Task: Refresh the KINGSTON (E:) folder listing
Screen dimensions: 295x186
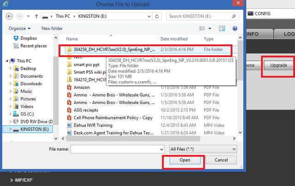Action: tap(157, 17)
